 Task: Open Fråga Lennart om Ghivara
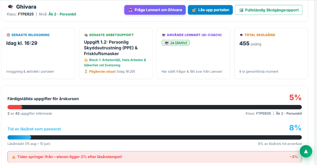[155, 10]
